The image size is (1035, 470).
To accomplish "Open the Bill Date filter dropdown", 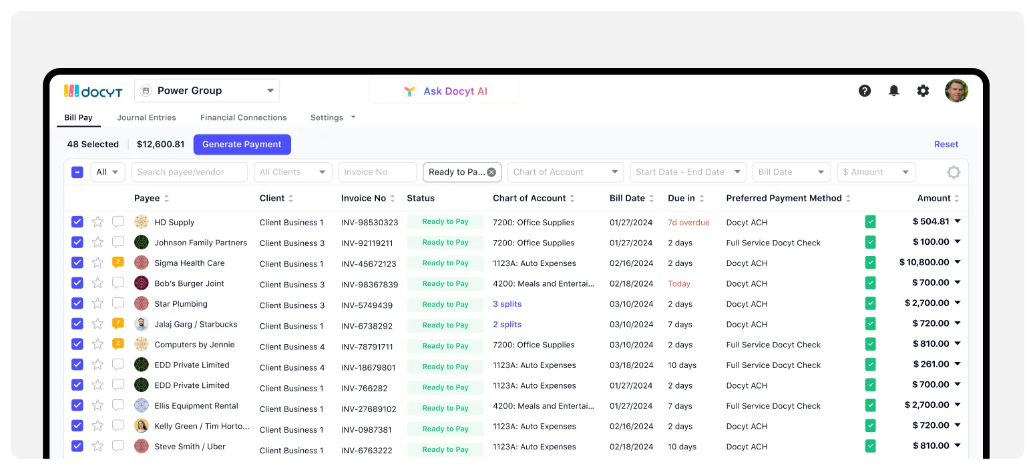I will 792,172.
